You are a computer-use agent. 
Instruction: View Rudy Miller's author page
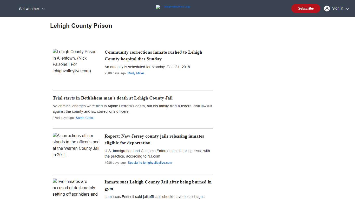[x=136, y=73]
